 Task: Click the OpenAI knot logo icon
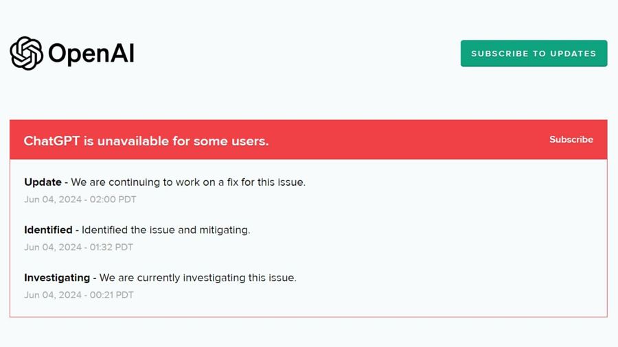pyautogui.click(x=27, y=53)
